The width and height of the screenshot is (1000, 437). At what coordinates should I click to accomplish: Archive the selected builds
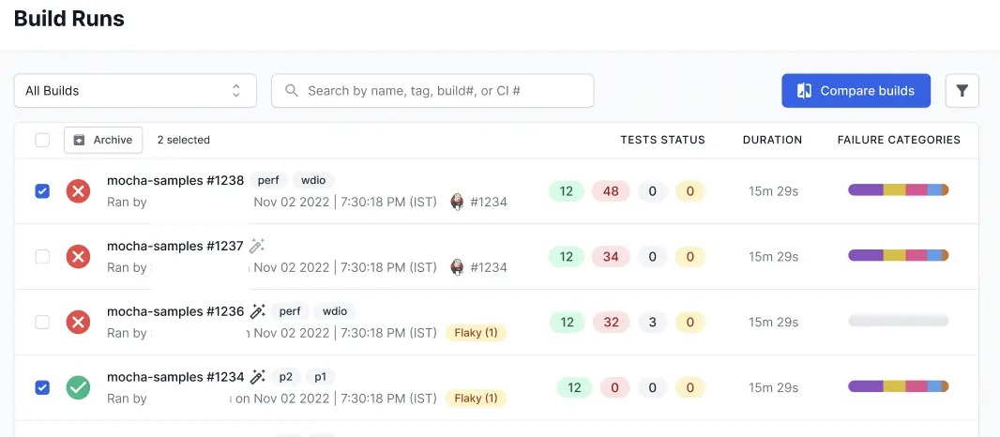pyautogui.click(x=103, y=140)
